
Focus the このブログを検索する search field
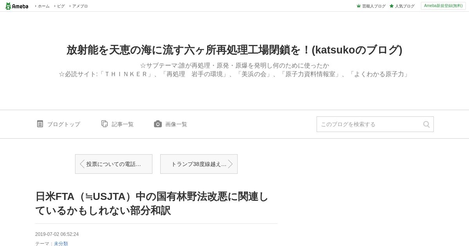369,124
